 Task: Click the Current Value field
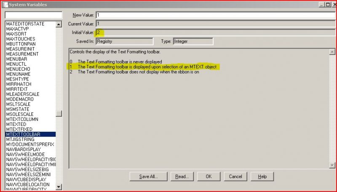point(216,24)
